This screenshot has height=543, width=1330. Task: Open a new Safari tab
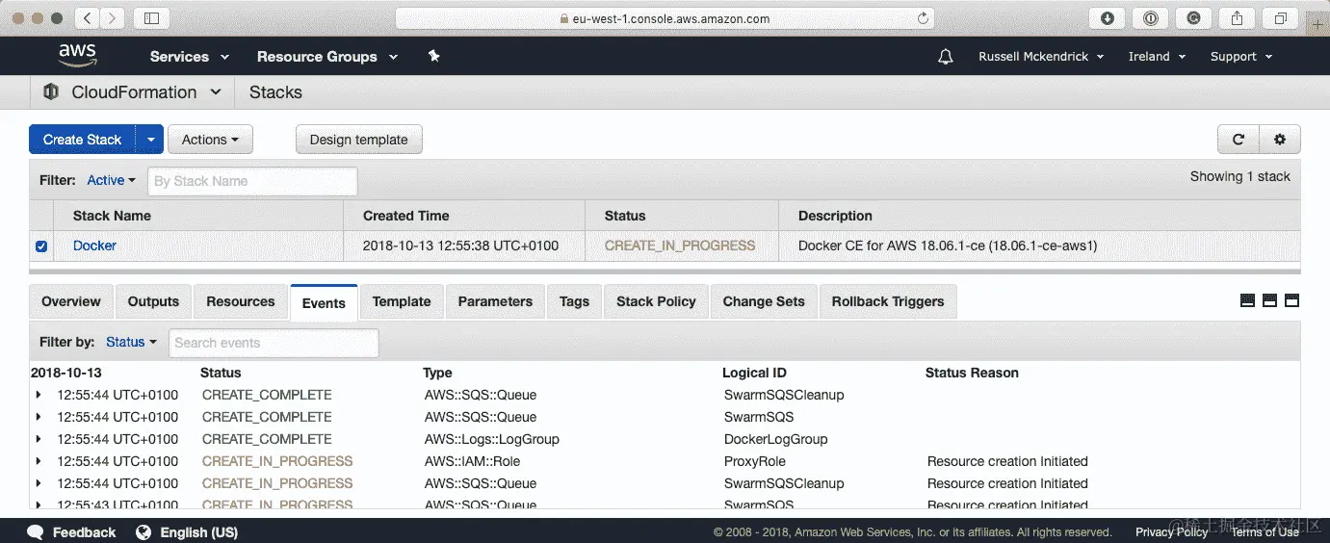pos(1318,25)
